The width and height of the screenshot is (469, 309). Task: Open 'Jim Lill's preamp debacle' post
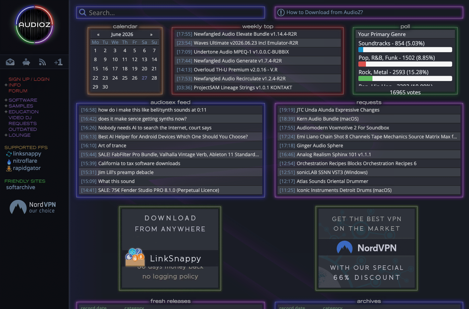click(126, 172)
